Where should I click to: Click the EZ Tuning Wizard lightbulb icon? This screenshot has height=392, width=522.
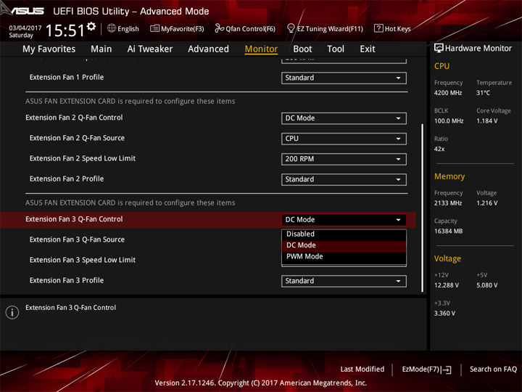tap(291, 28)
